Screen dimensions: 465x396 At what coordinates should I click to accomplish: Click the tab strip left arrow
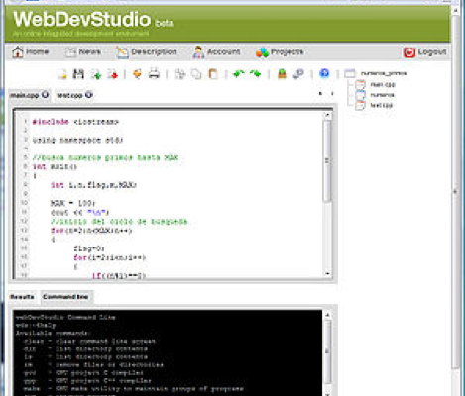pyautogui.click(x=320, y=94)
